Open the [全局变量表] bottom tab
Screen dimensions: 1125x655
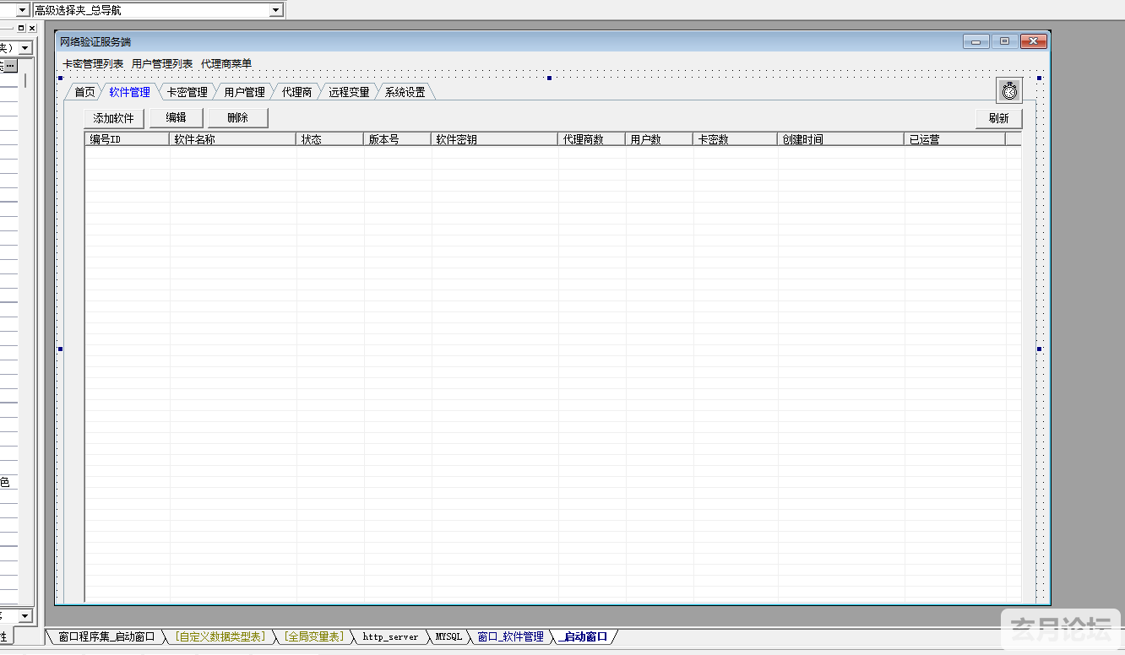point(313,637)
